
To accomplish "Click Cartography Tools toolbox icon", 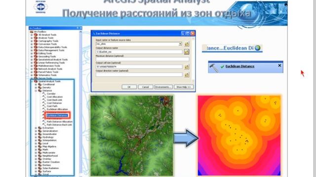I will coord(36,41).
